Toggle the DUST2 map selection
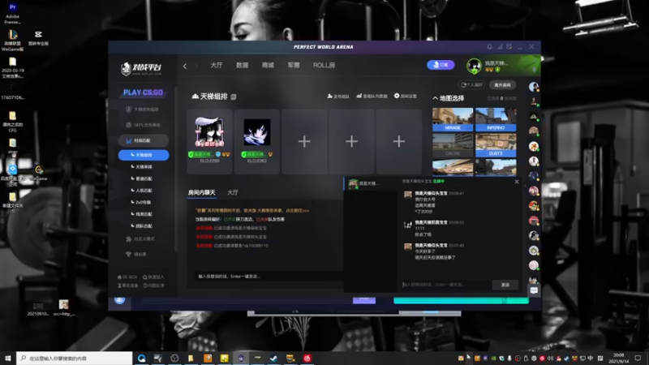The image size is (649, 365). pyautogui.click(x=496, y=145)
